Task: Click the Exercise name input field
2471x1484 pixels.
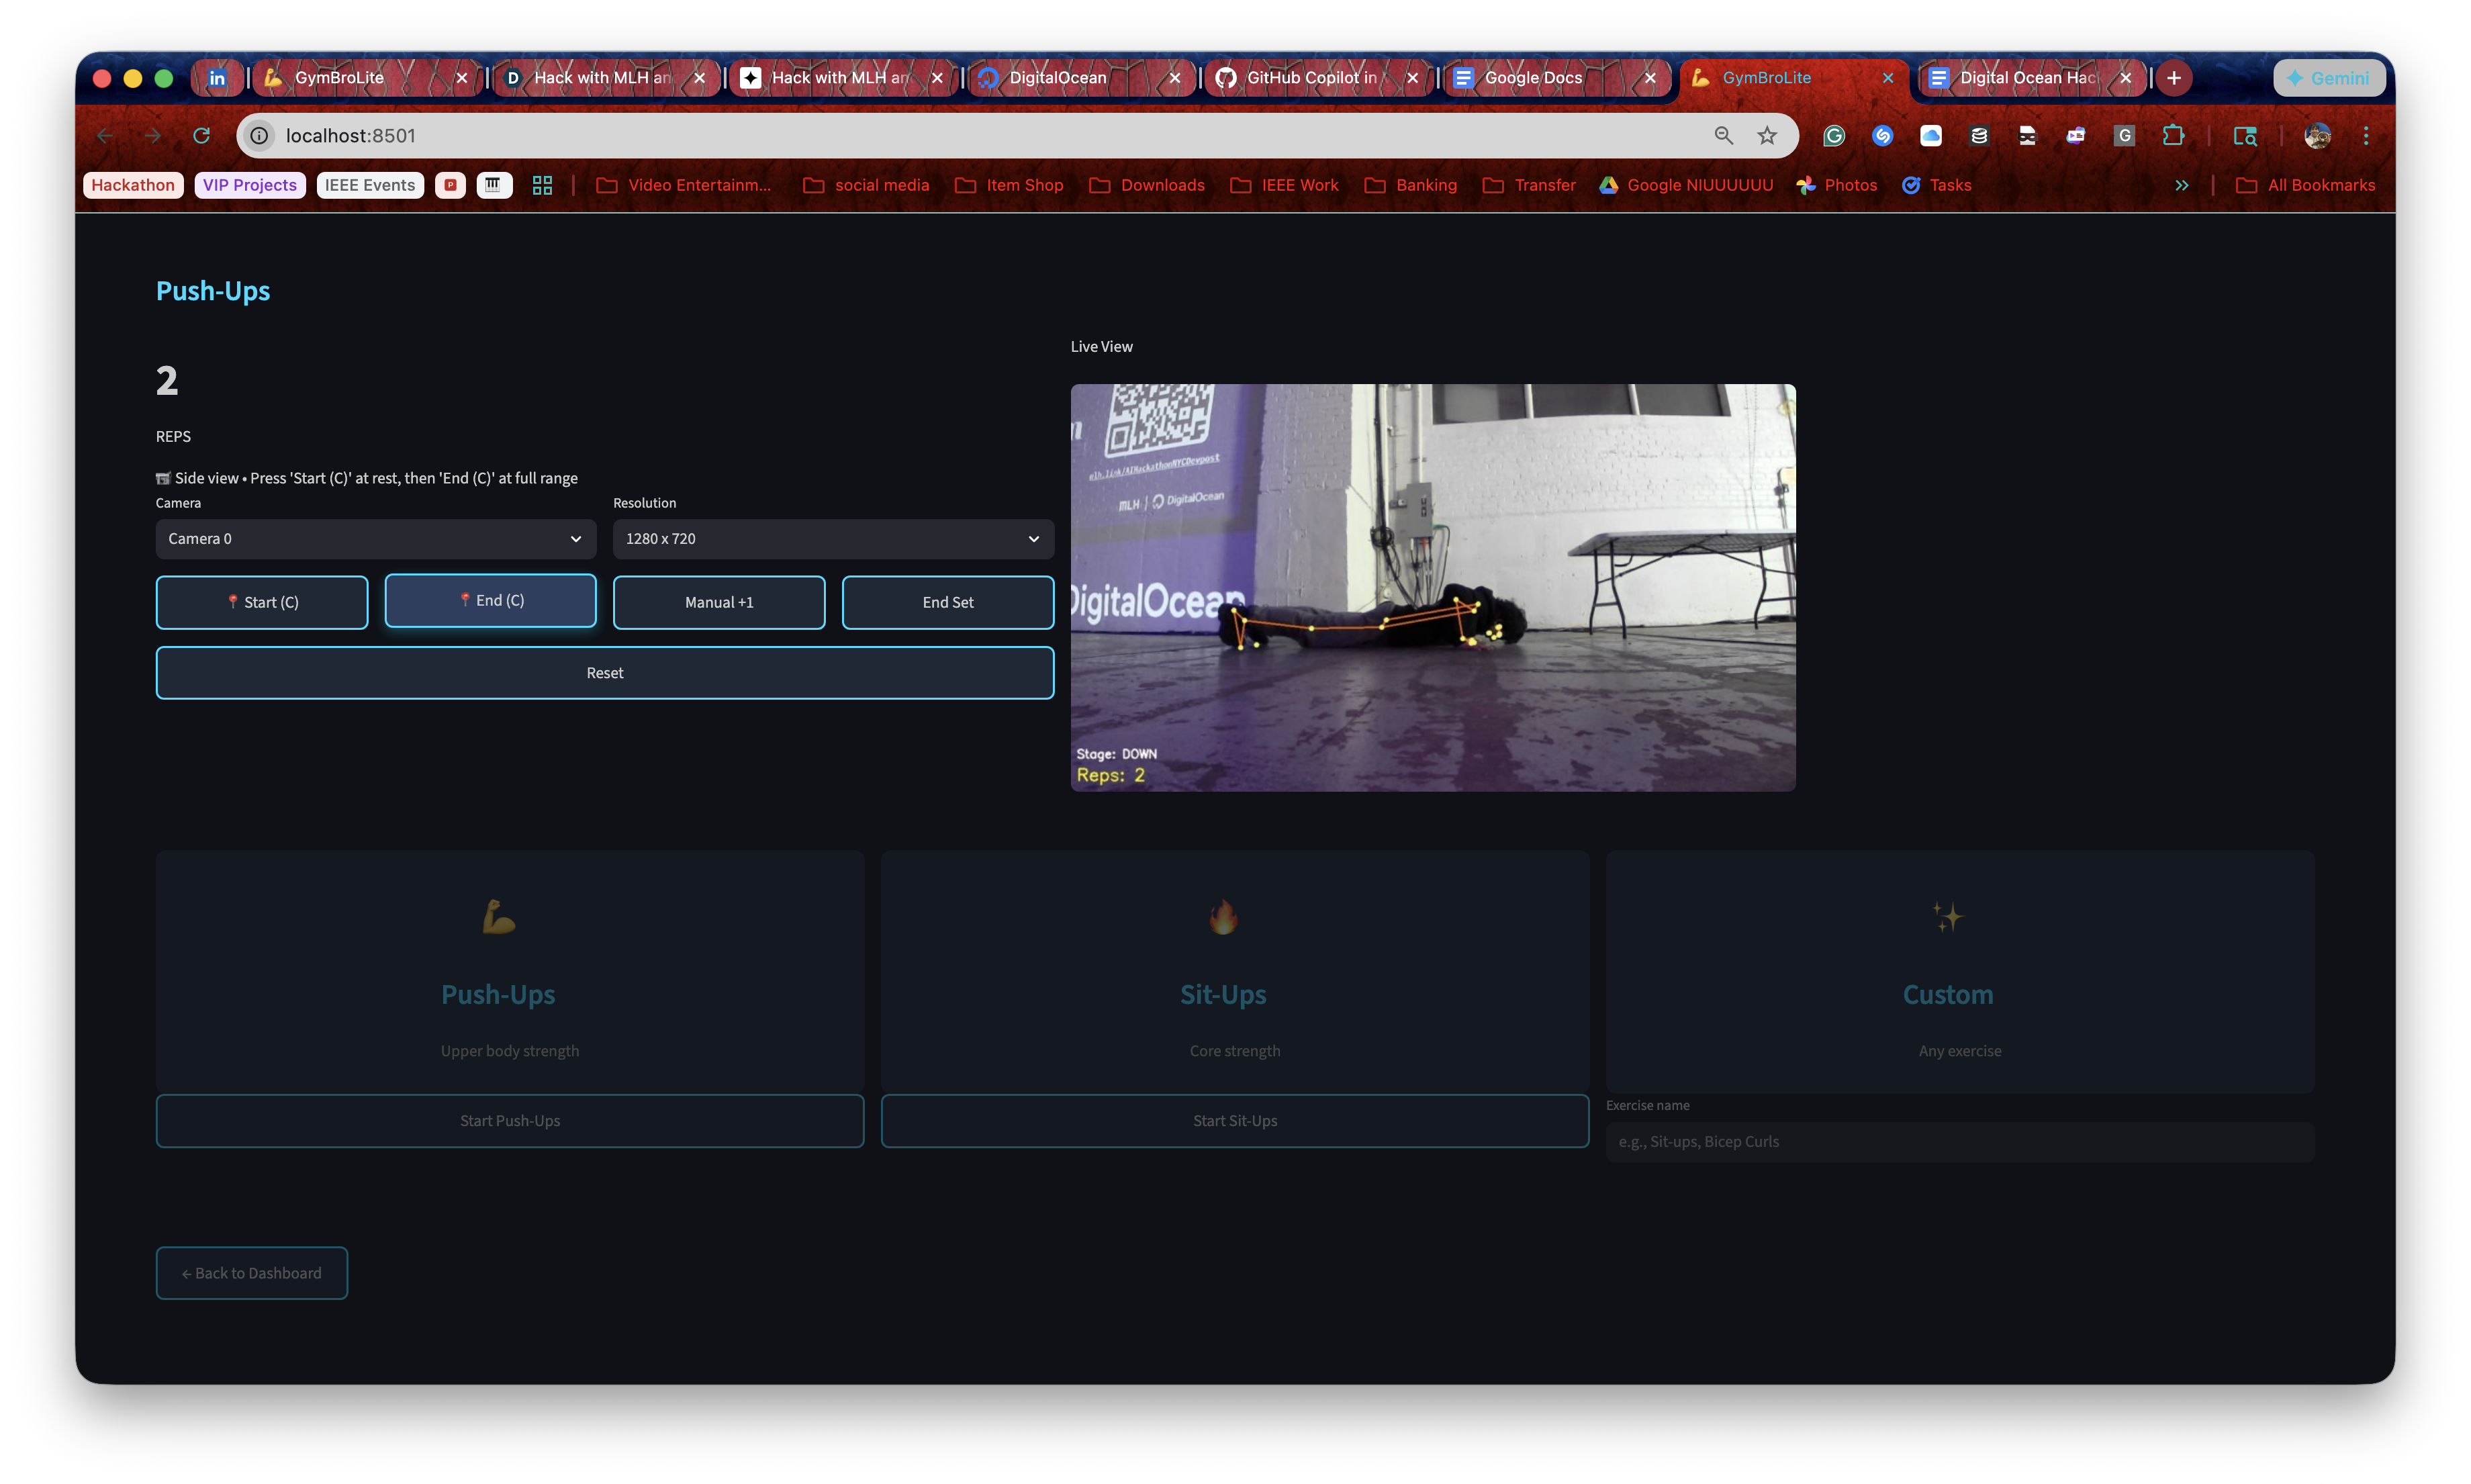Action: [x=1959, y=1141]
